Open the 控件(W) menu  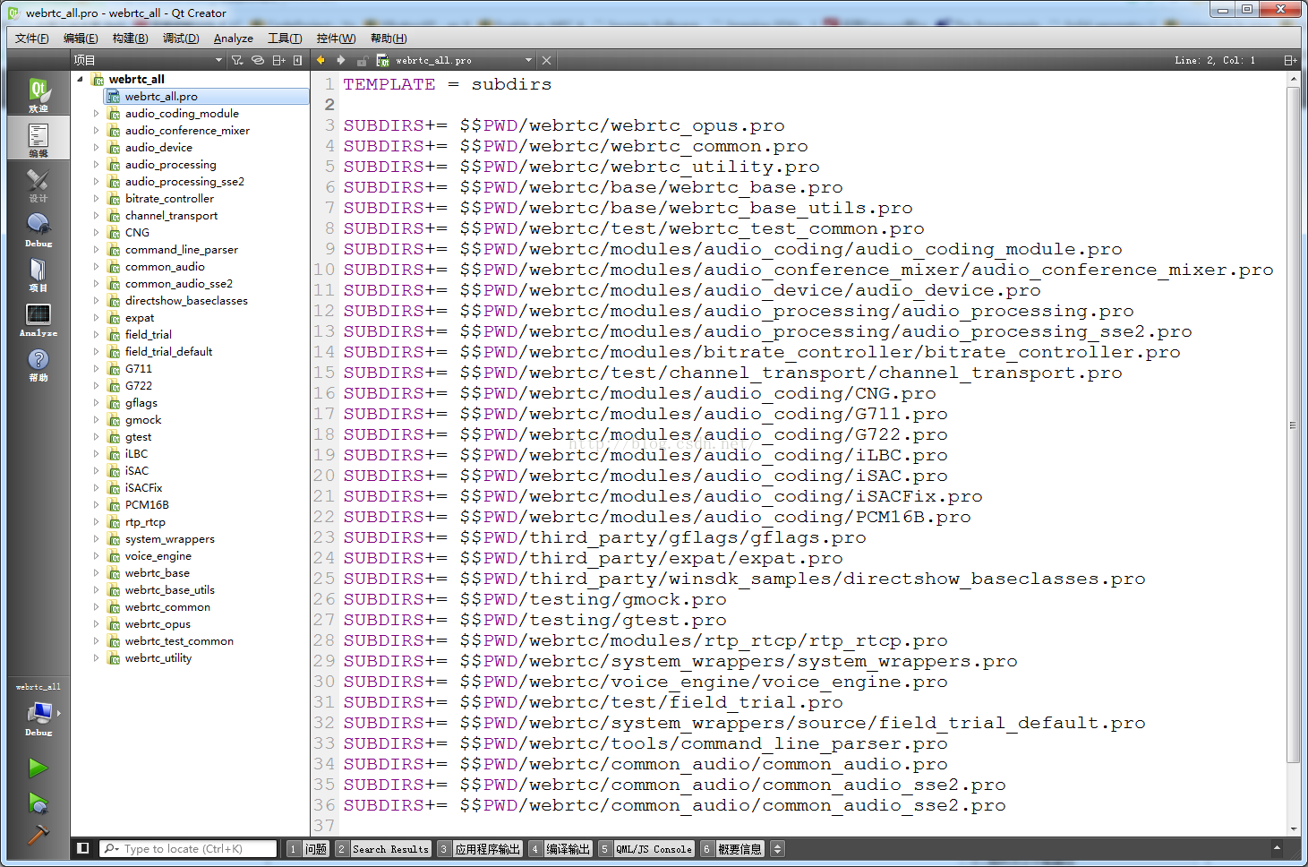click(x=336, y=39)
